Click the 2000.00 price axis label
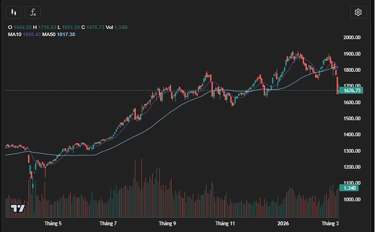 (x=352, y=37)
